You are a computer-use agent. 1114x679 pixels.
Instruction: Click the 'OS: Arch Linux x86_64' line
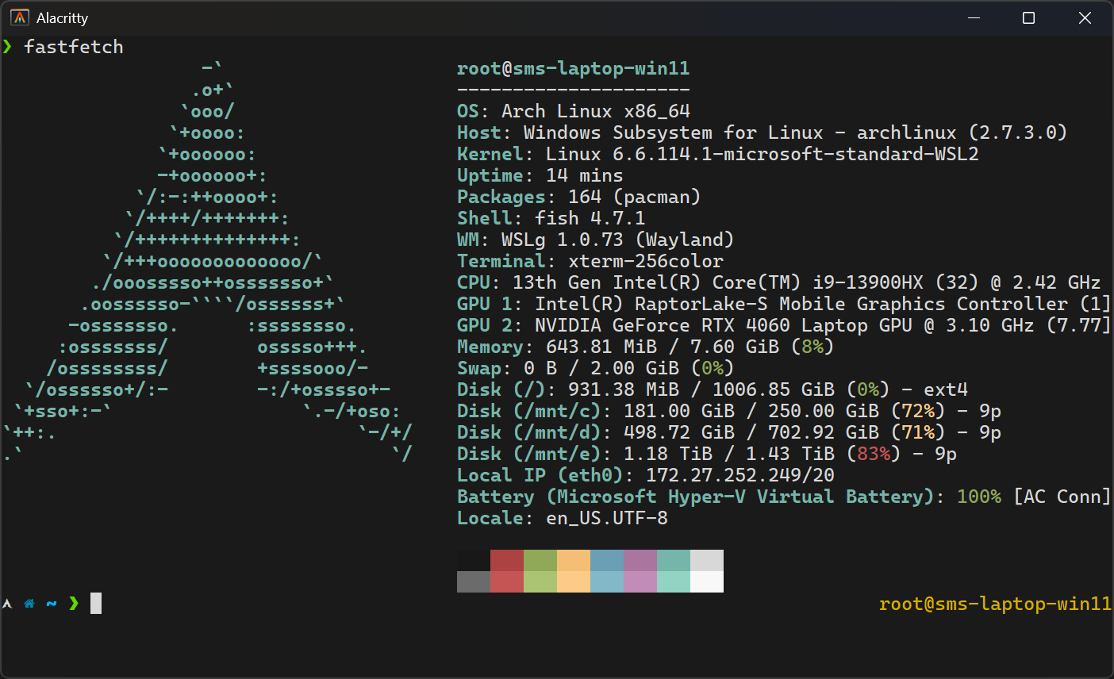(x=574, y=111)
